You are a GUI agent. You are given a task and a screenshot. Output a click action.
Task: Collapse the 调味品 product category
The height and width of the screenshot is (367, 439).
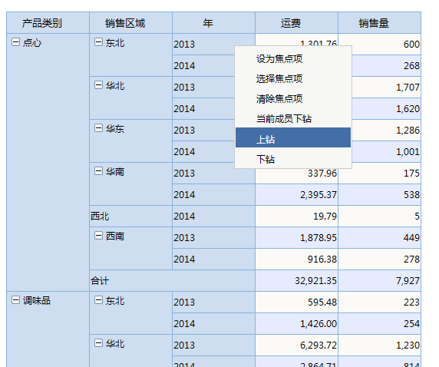coord(15,300)
